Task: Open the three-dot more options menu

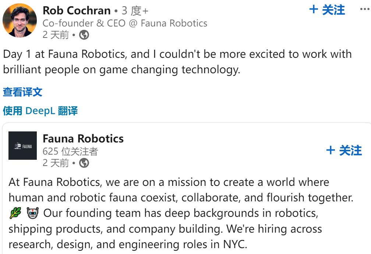Action: click(x=364, y=10)
